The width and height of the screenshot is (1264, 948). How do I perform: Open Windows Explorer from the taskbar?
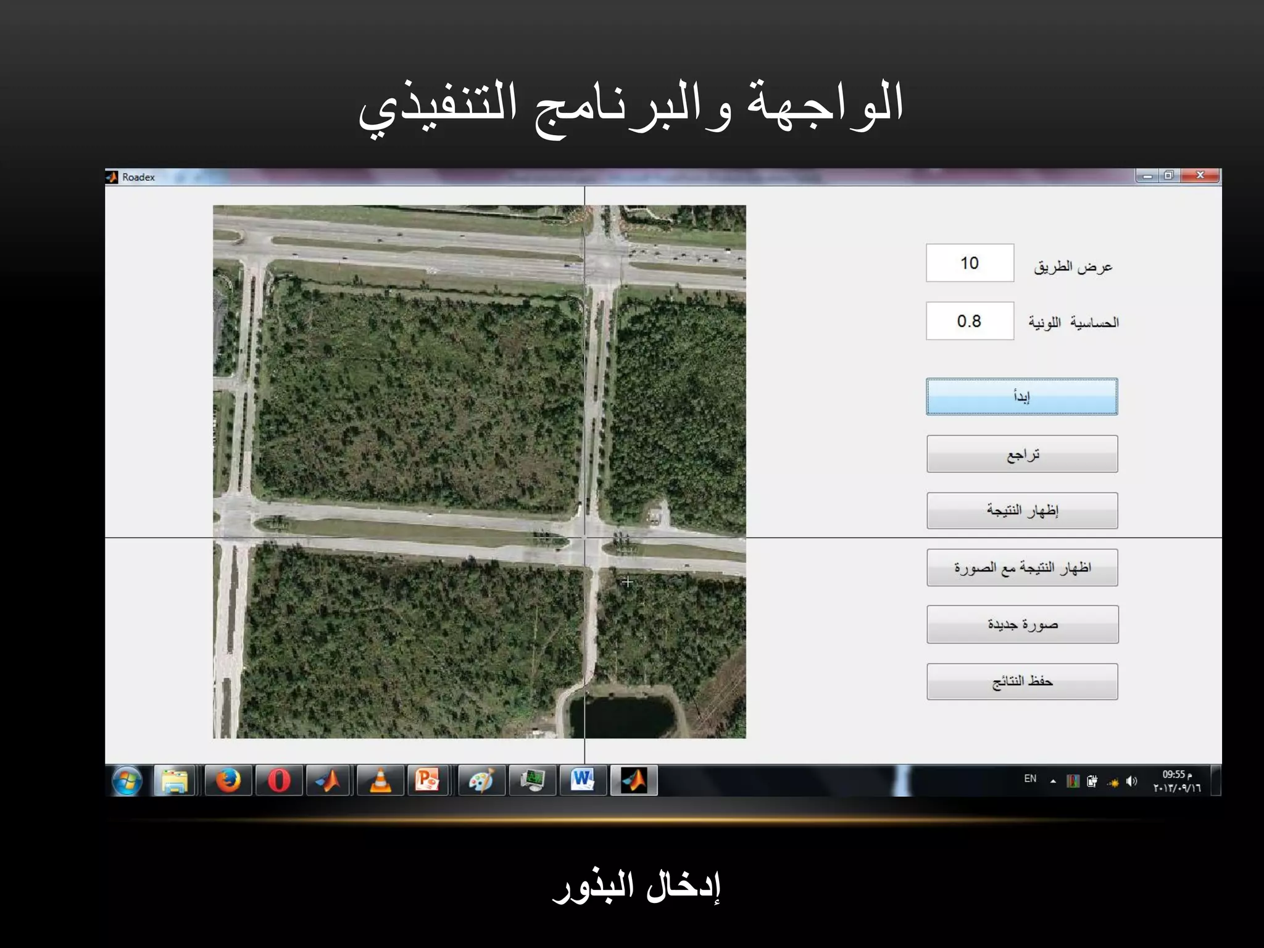point(175,781)
